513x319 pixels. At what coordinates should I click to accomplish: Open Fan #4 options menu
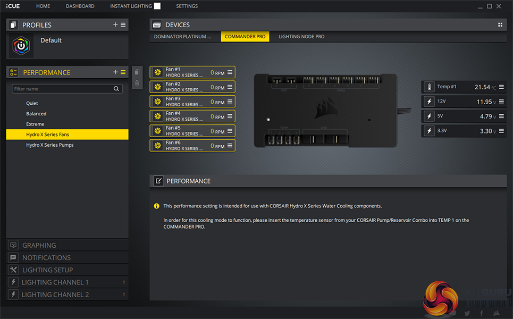coord(230,116)
